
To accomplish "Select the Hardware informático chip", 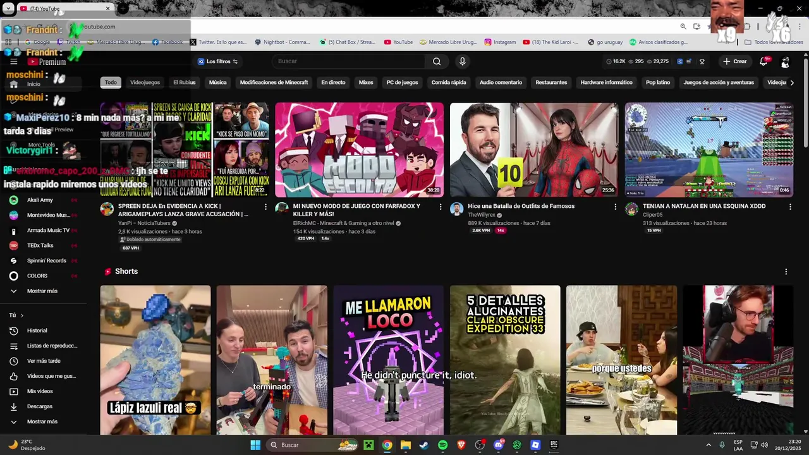I will tap(607, 82).
